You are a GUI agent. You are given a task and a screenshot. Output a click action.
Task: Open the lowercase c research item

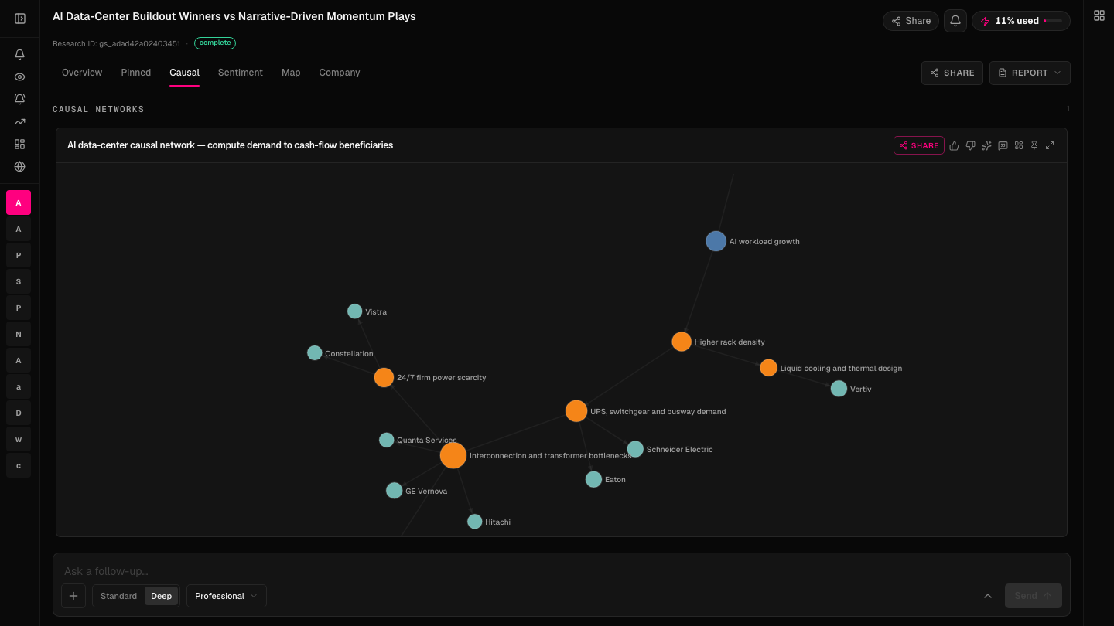click(x=19, y=465)
